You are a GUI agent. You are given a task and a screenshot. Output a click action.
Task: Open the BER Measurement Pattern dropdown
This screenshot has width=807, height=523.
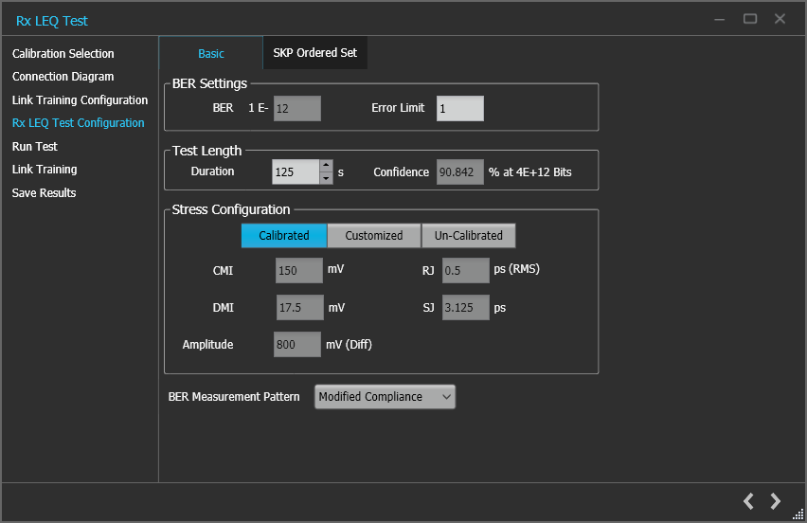(385, 397)
